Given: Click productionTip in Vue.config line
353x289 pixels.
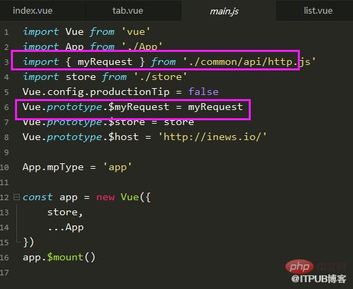Looking at the screenshot, I should [x=129, y=92].
